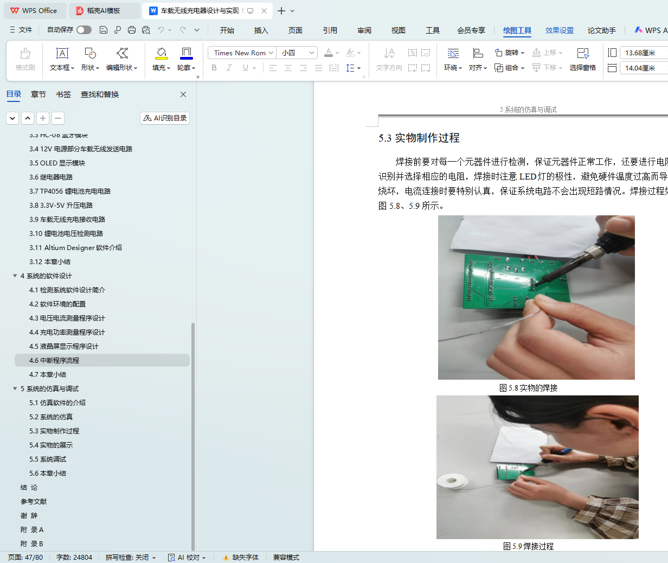The width and height of the screenshot is (668, 563).
Task: Jump to section 5.4 实物的展示 in outline
Action: (x=51, y=445)
